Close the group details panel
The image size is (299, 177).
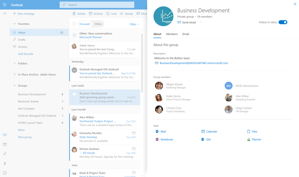[x=295, y=4]
